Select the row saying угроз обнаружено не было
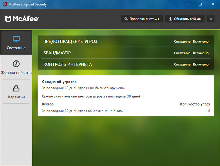Viewport: 220px width, 166px height. pyautogui.click(x=82, y=111)
